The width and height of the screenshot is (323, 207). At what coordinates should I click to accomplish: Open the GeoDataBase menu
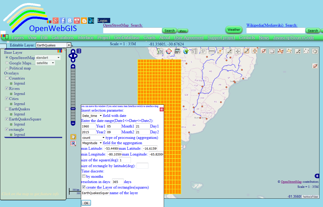point(127,38)
